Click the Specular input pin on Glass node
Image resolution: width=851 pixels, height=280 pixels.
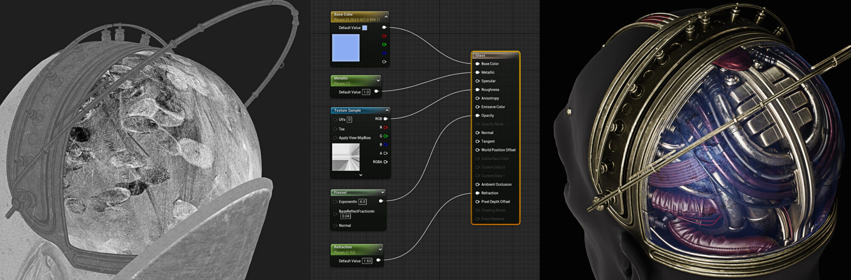pyautogui.click(x=477, y=81)
